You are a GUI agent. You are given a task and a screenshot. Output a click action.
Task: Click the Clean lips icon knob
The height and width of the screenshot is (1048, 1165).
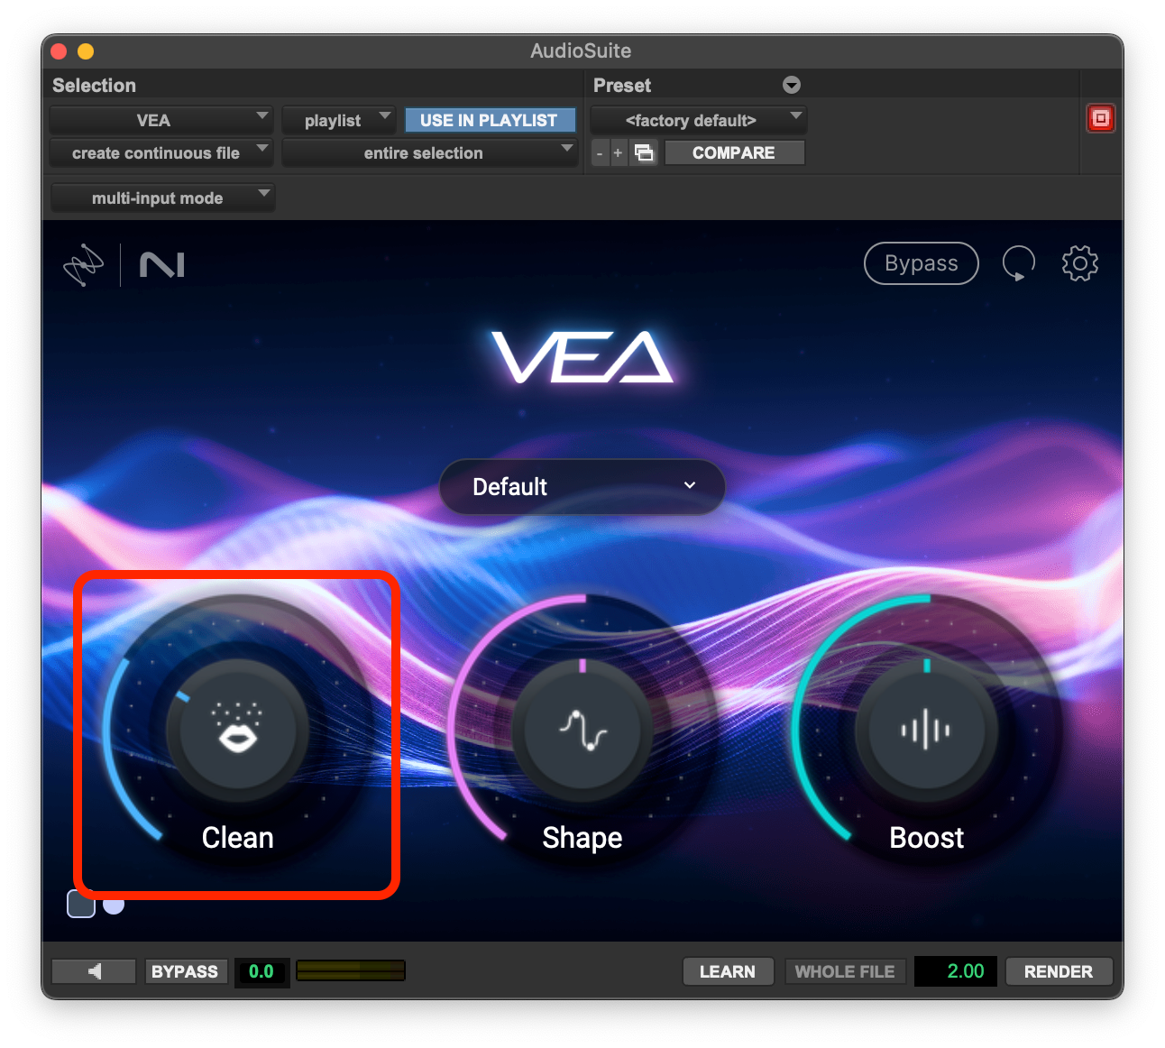coord(237,729)
